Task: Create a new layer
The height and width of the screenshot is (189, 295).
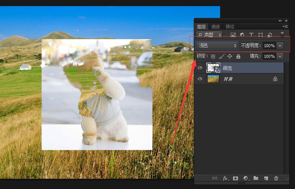Action: (266, 178)
